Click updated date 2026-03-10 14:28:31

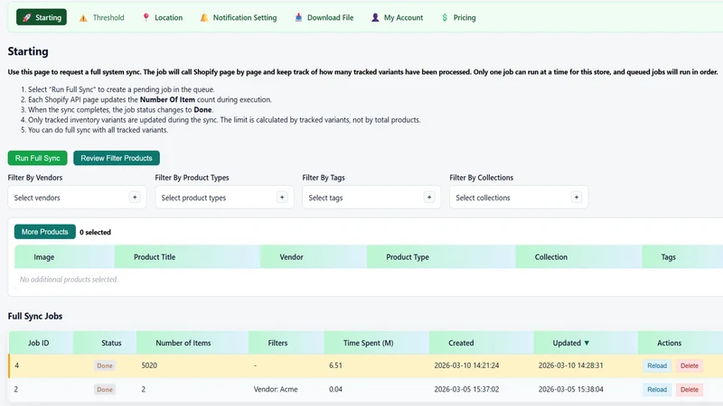coord(571,365)
